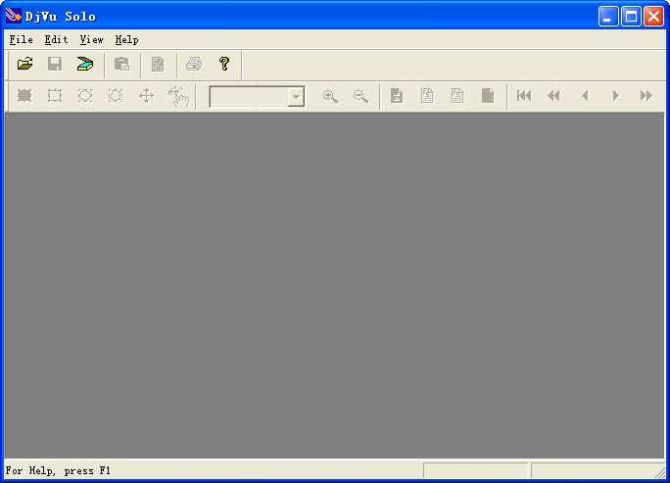The width and height of the screenshot is (670, 483).
Task: Select the filled rectangle selection tool
Action: point(24,96)
